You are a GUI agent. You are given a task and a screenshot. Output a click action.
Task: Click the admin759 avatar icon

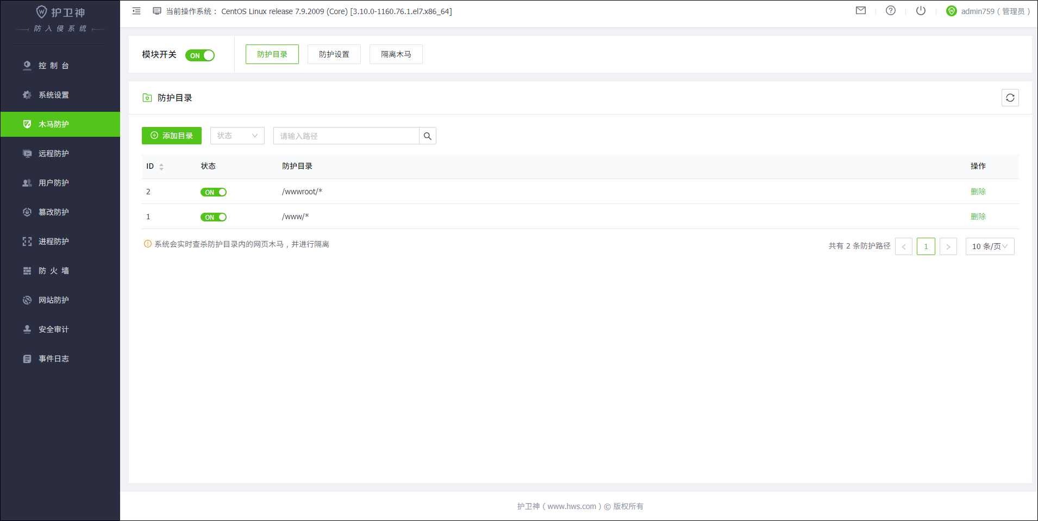pyautogui.click(x=952, y=11)
